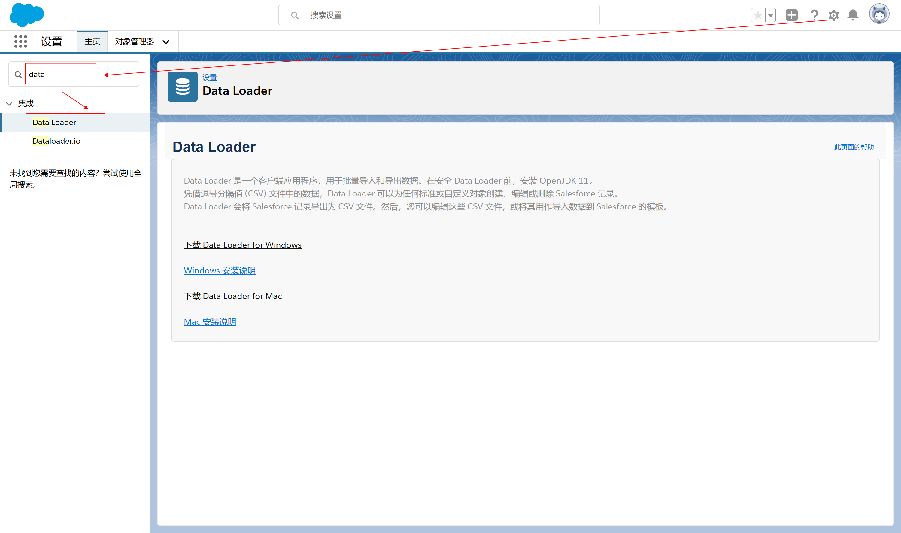Click the Setup gear icon

click(833, 15)
